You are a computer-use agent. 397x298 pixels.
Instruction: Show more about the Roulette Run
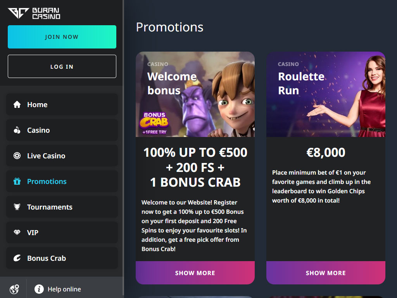coord(326,273)
